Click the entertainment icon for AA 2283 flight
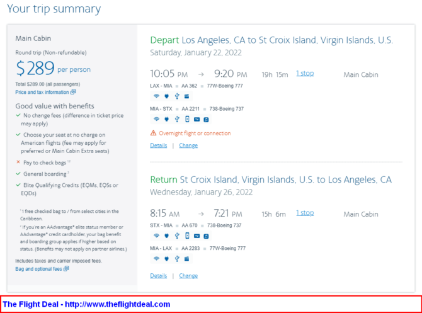Screen dimensions: 422x313 pos(187,259)
